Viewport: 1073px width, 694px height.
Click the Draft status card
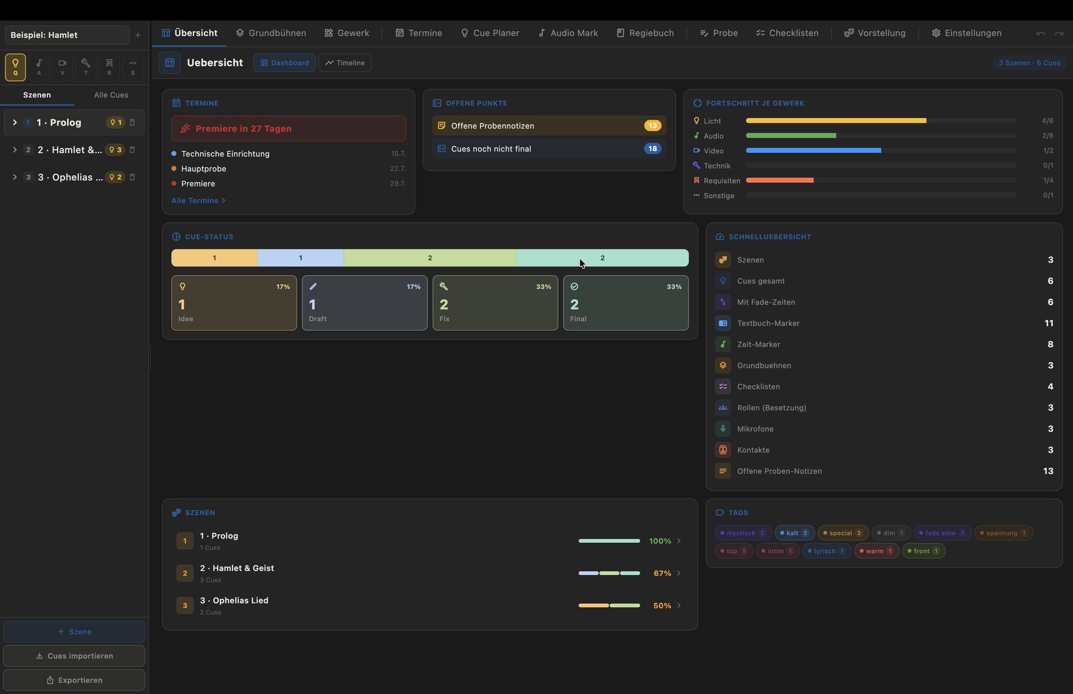[365, 303]
